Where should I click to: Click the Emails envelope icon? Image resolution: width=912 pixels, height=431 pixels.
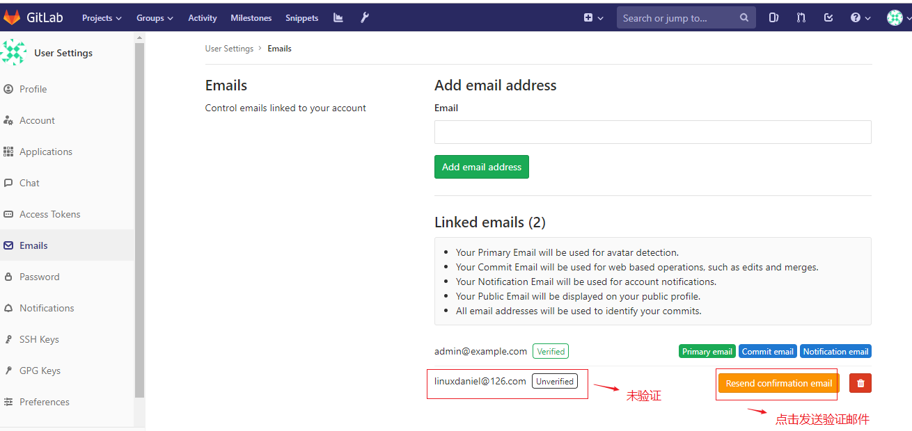coord(8,245)
